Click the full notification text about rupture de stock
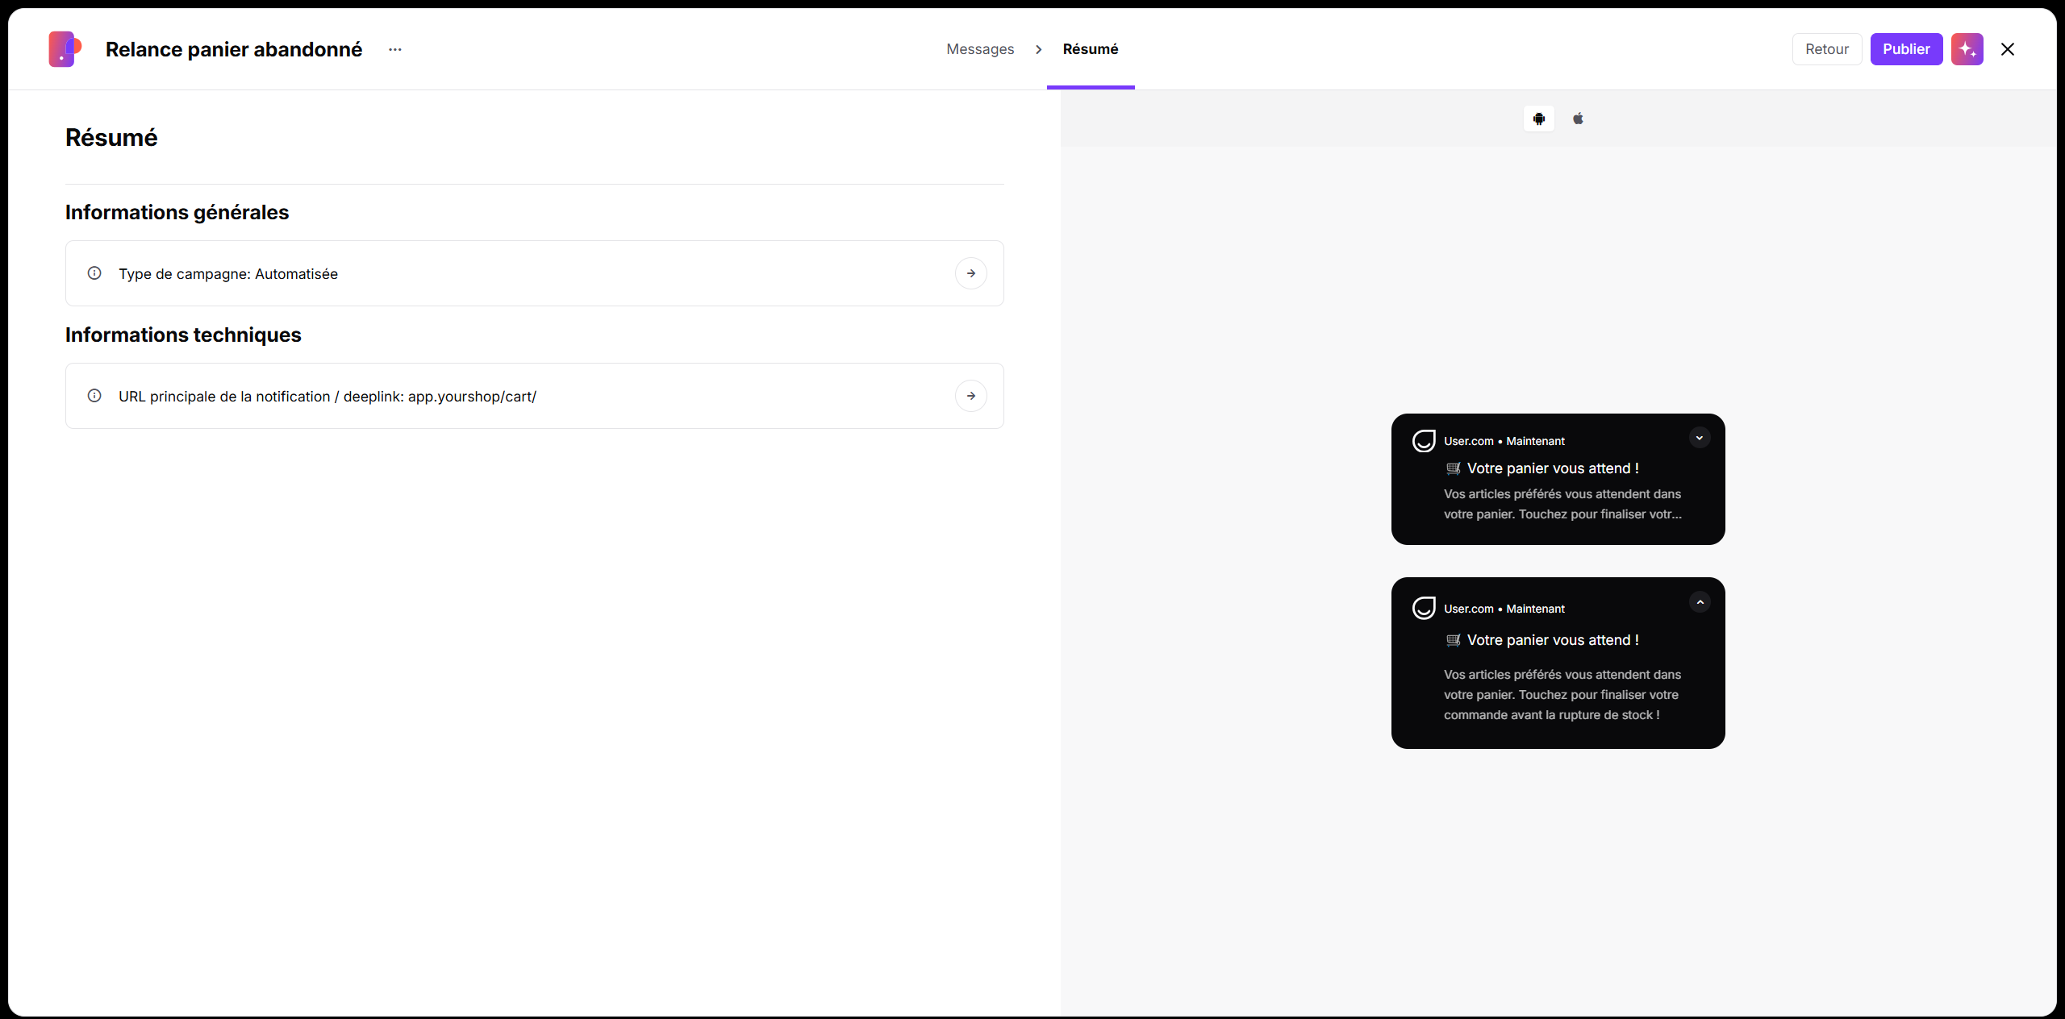This screenshot has width=2065, height=1019. pos(1562,695)
